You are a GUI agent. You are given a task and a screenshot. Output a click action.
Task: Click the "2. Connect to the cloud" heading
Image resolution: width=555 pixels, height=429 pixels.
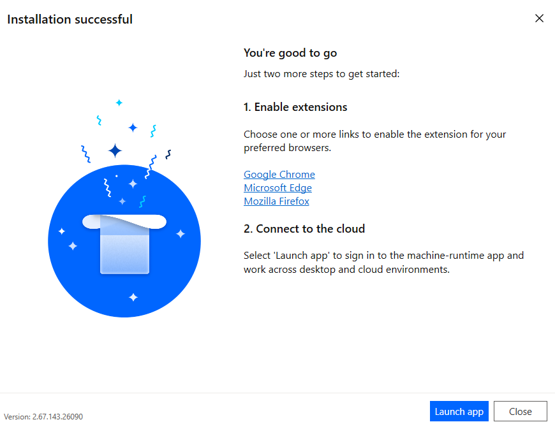pyautogui.click(x=304, y=229)
